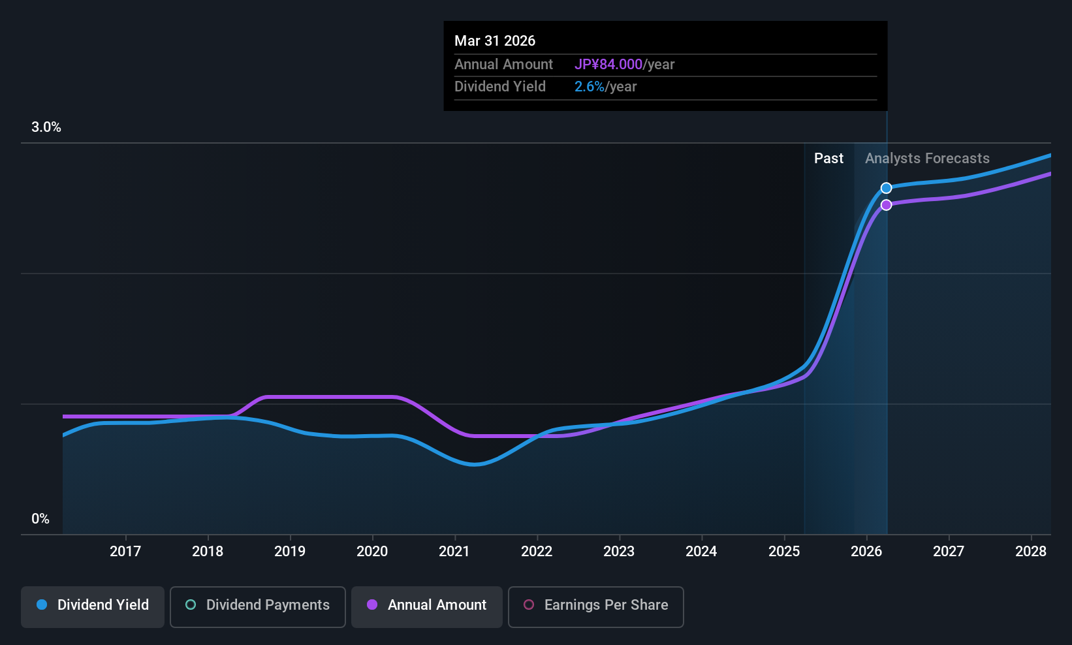Select the purple annual amount data point
This screenshot has height=645, width=1072.
pyautogui.click(x=886, y=205)
